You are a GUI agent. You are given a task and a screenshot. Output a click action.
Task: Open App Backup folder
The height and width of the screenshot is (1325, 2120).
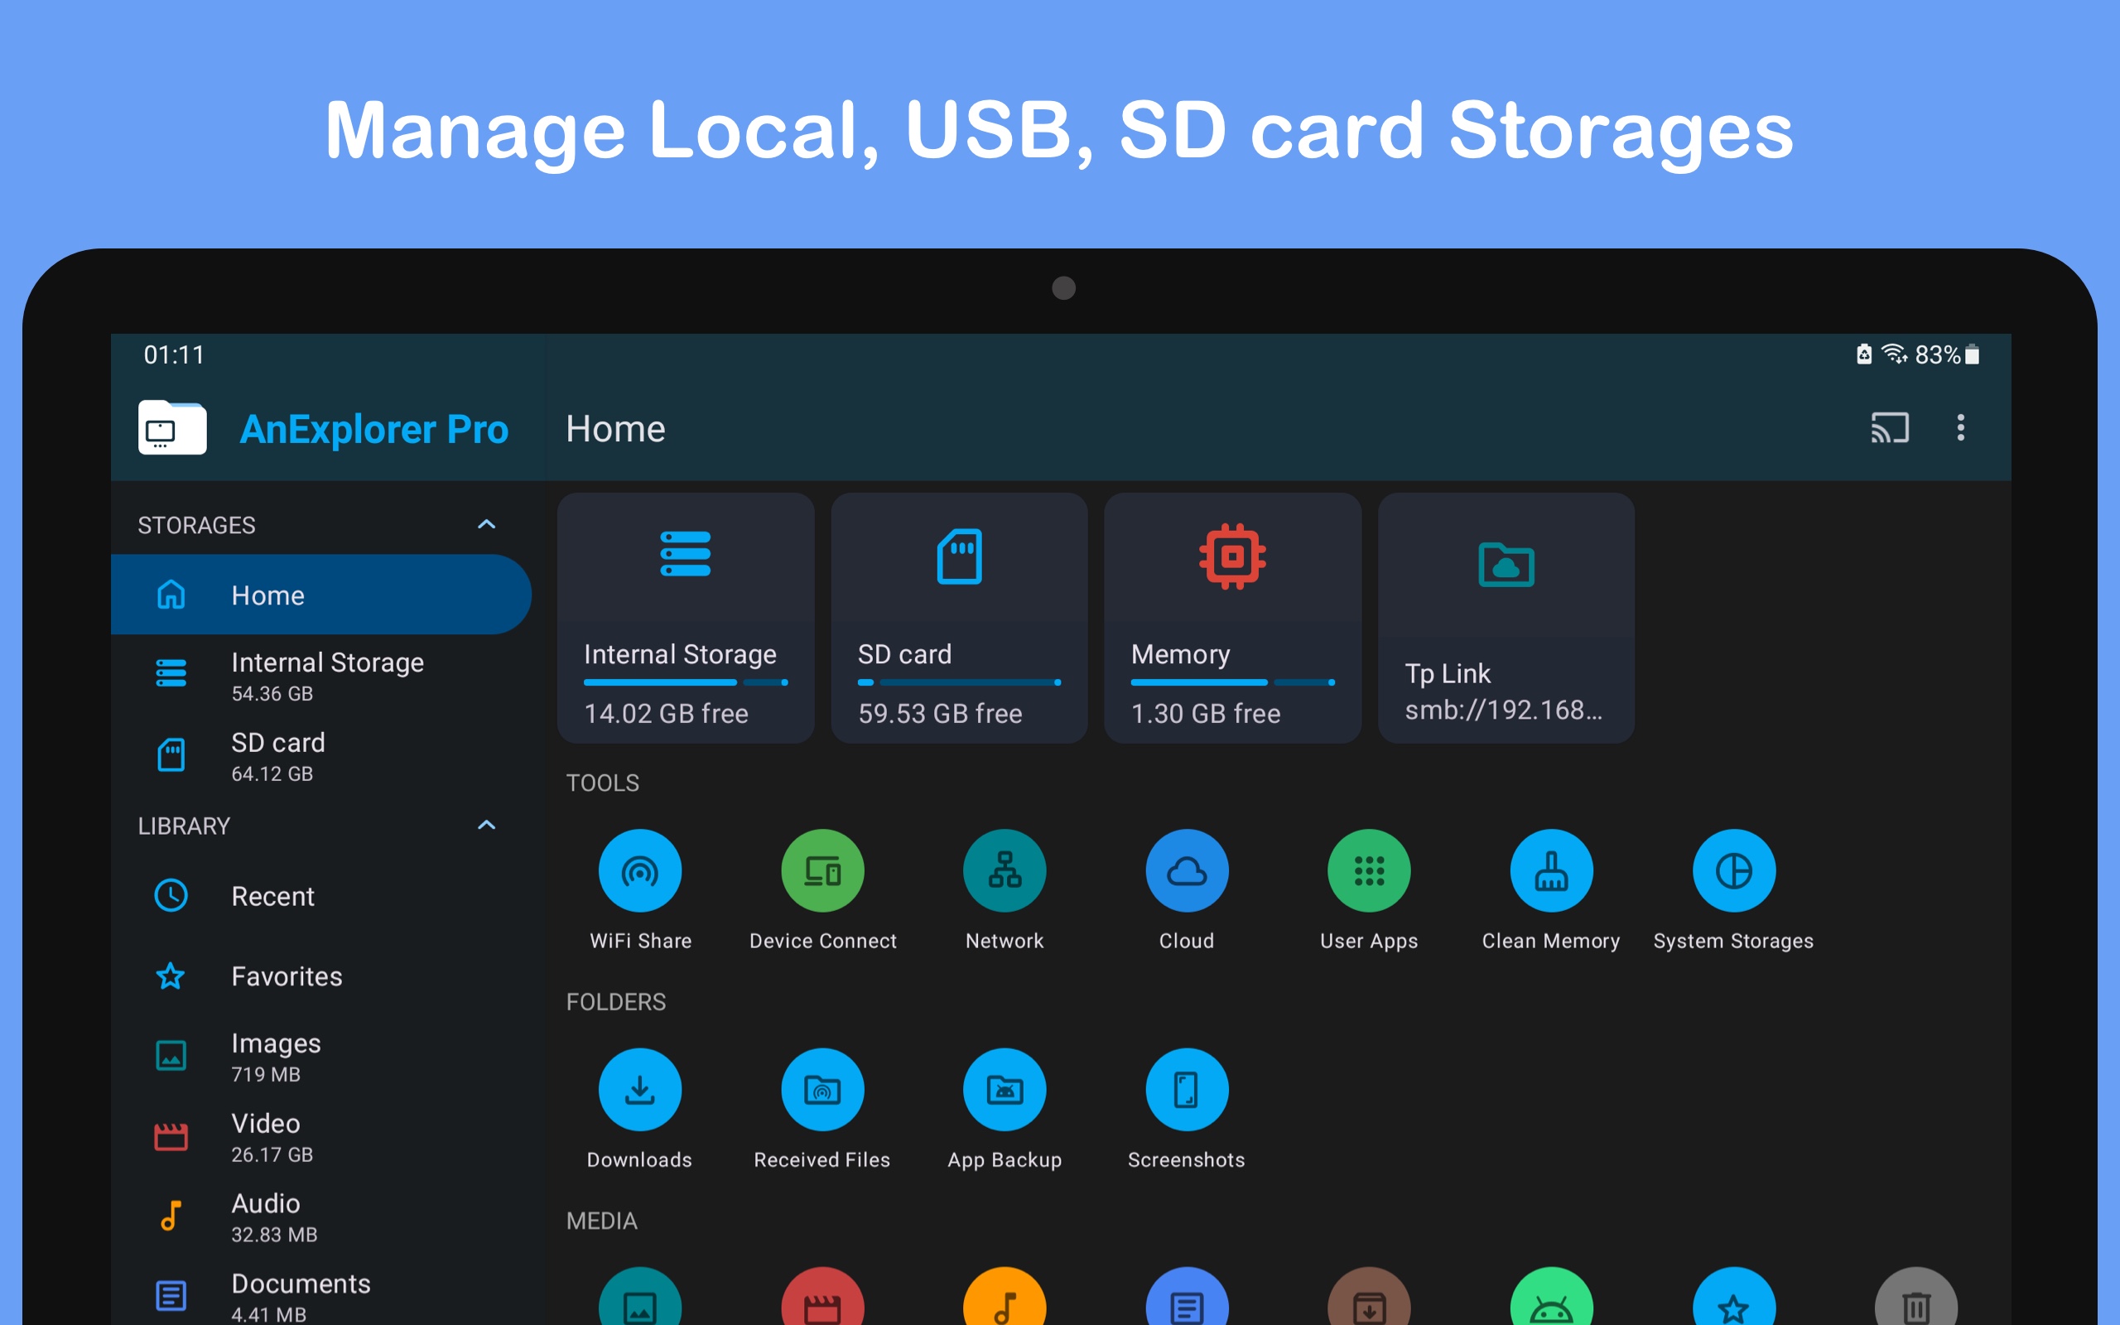pos(1004,1088)
